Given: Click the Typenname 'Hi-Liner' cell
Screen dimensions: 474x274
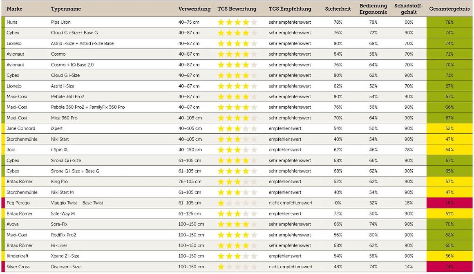Looking at the screenshot, I should (x=59, y=246).
